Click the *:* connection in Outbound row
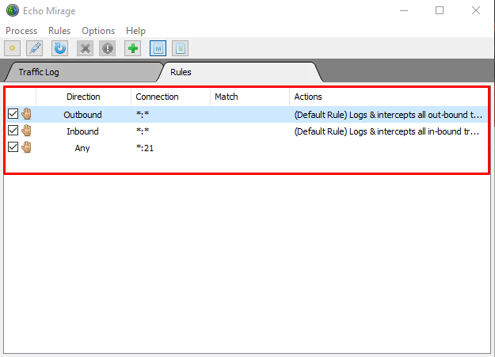 point(143,114)
